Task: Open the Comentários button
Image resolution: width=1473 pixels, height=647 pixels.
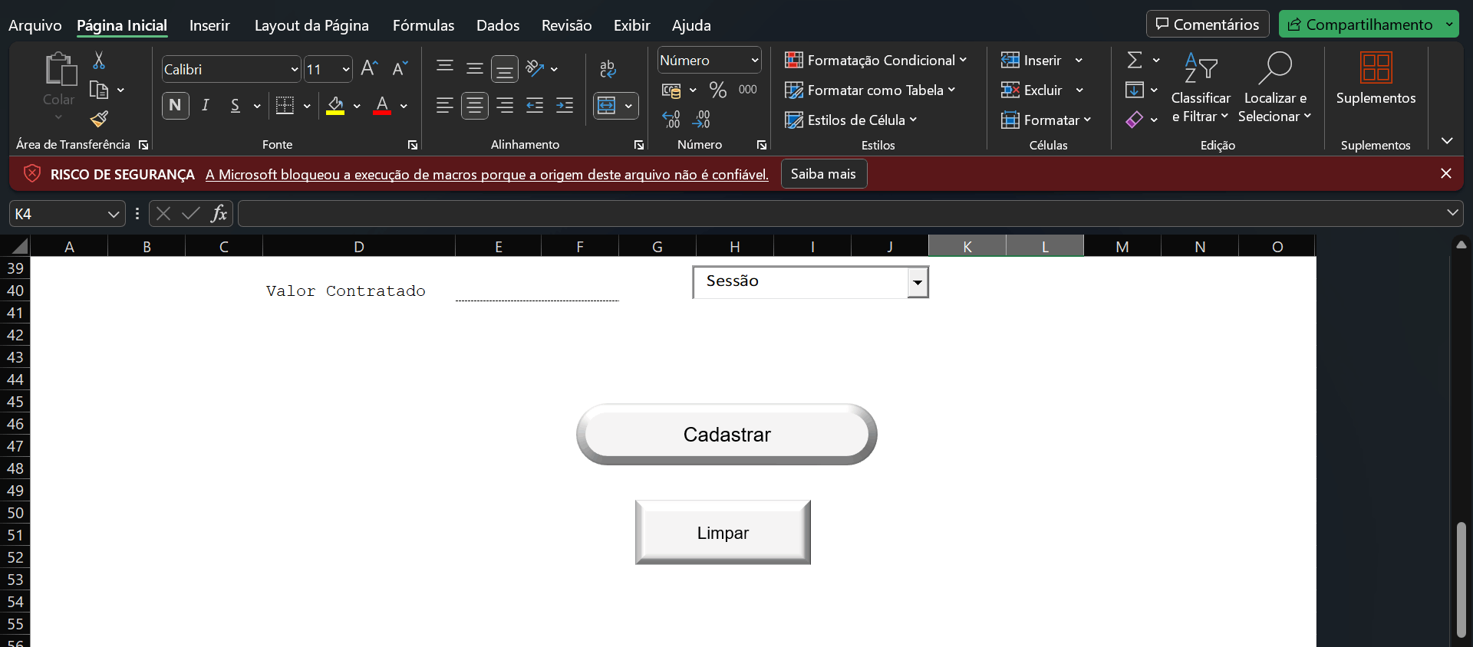Action: coord(1208,25)
